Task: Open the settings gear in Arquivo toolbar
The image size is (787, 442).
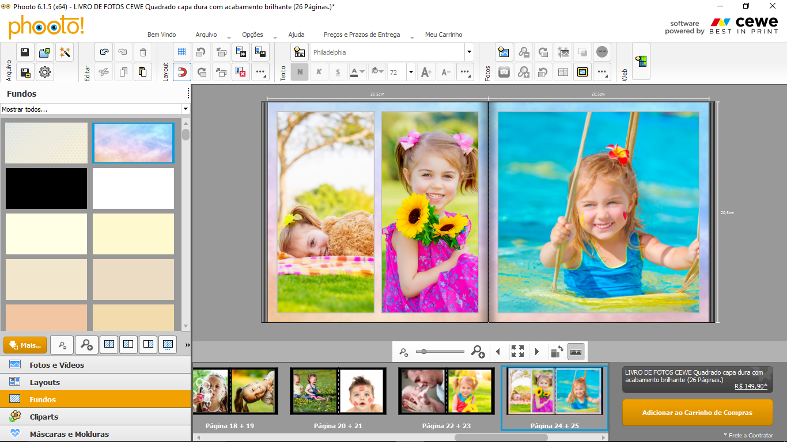Action: coord(45,72)
